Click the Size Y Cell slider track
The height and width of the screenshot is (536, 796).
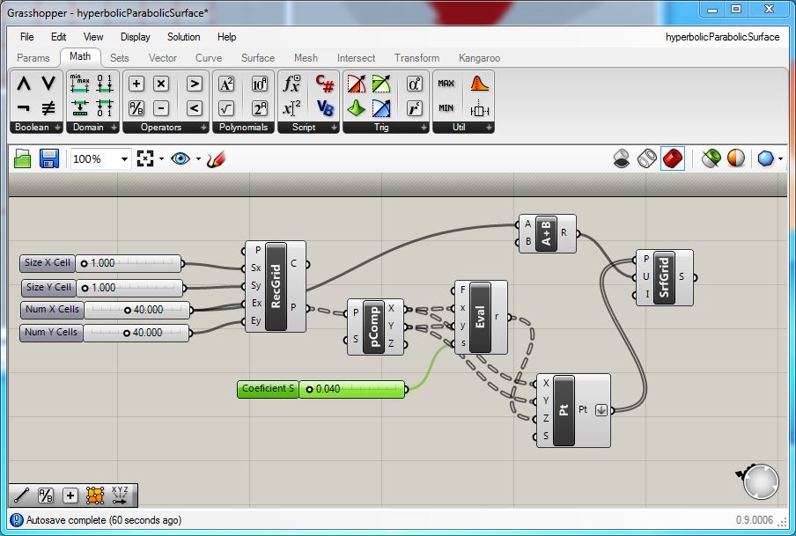(x=129, y=288)
